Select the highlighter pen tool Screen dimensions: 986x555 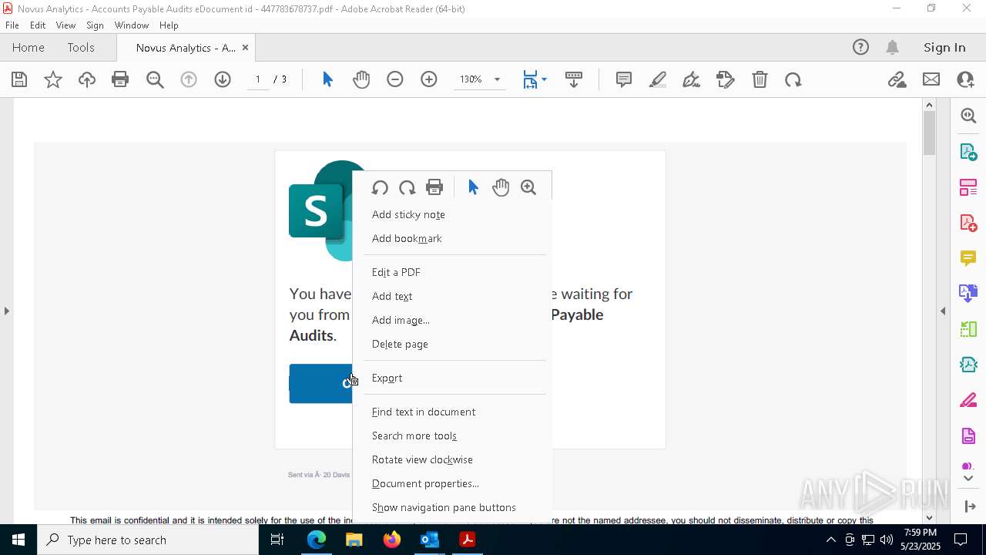tap(658, 79)
